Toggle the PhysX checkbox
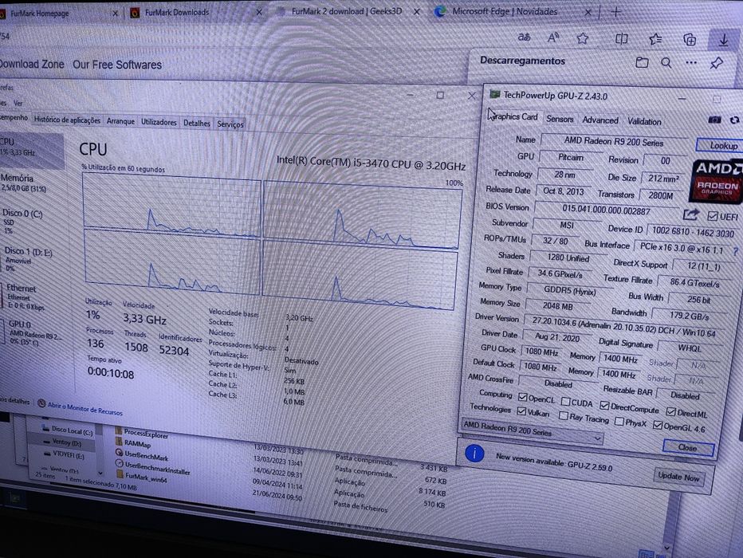 click(x=619, y=421)
